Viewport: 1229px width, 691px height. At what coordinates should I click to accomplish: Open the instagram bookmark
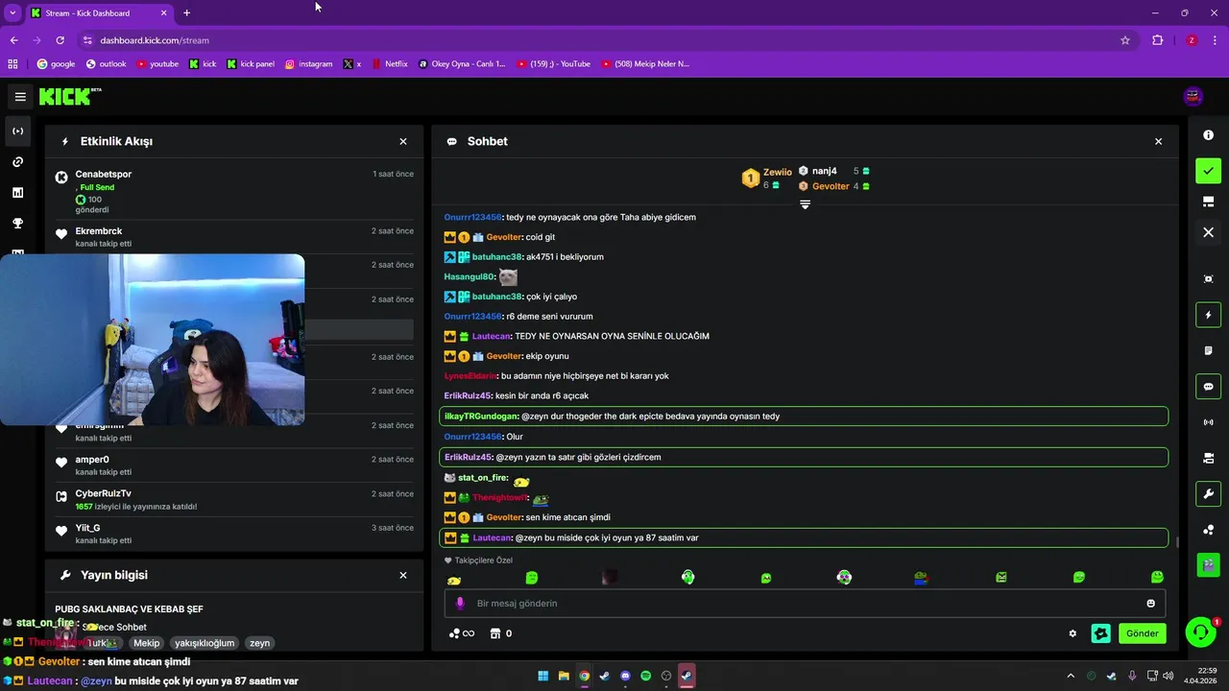tap(308, 64)
